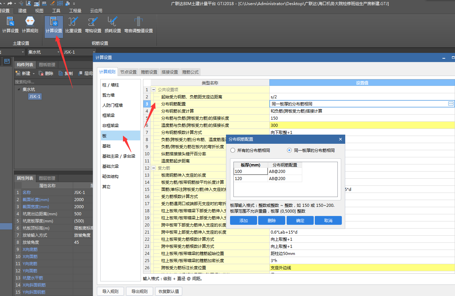Click 复制 icon in component list
This screenshot has height=296, width=455.
tap(61, 73)
